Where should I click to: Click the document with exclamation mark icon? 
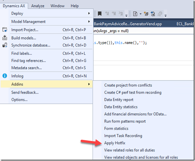click(135, 14)
